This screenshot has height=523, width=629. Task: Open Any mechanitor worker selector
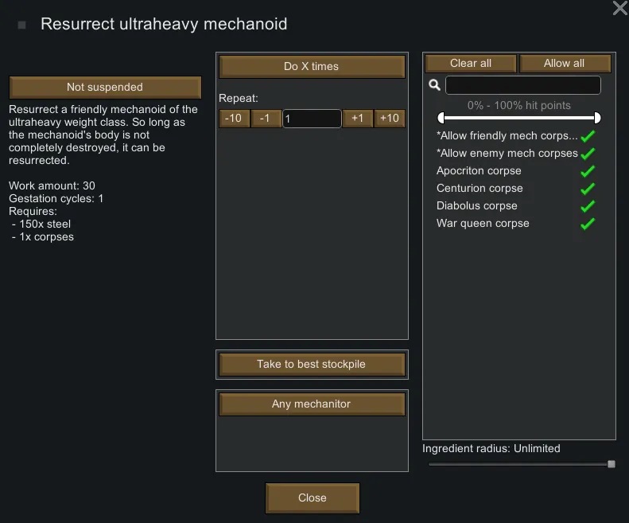(312, 404)
